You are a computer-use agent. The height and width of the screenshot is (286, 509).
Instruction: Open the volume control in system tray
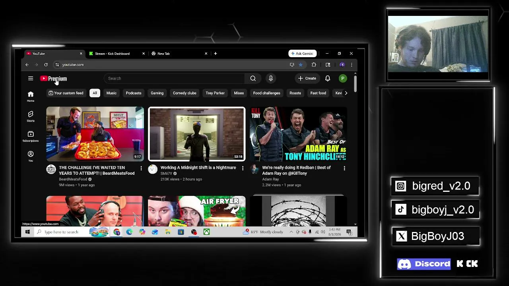coord(323,232)
